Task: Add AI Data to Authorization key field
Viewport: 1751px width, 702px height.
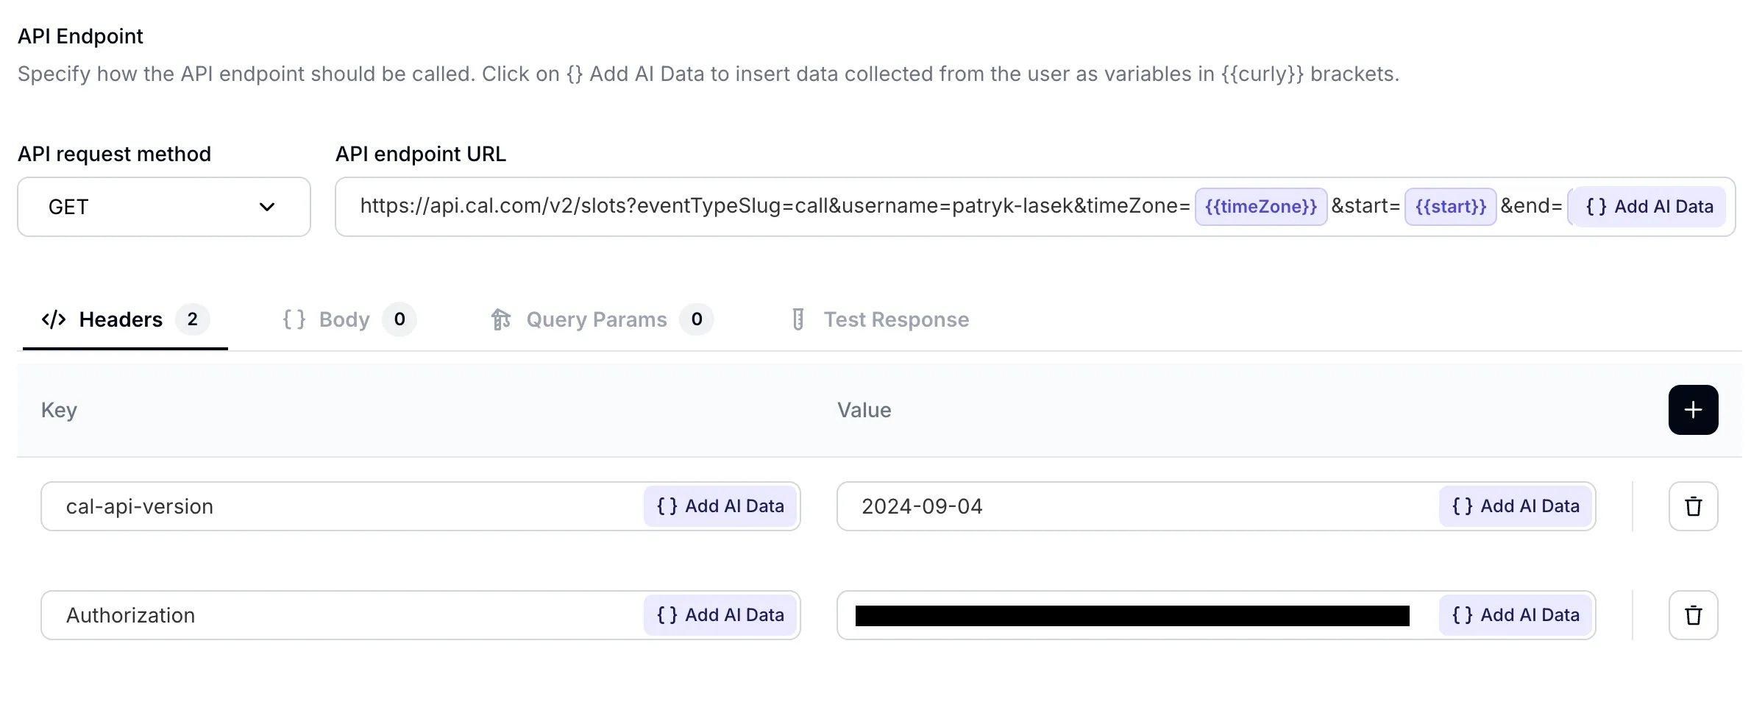Action: click(720, 615)
